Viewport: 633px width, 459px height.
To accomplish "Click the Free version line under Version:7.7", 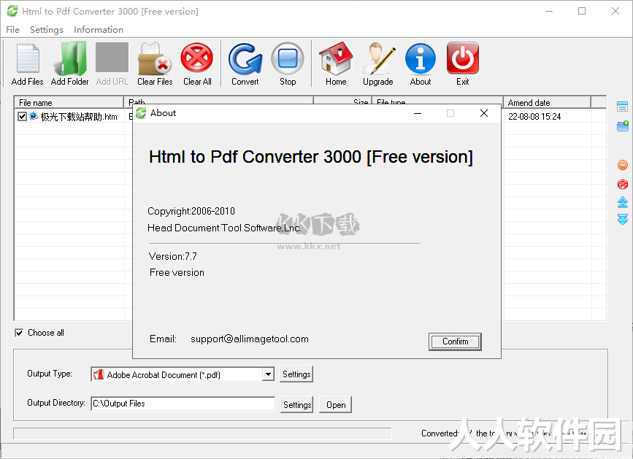I will [177, 273].
